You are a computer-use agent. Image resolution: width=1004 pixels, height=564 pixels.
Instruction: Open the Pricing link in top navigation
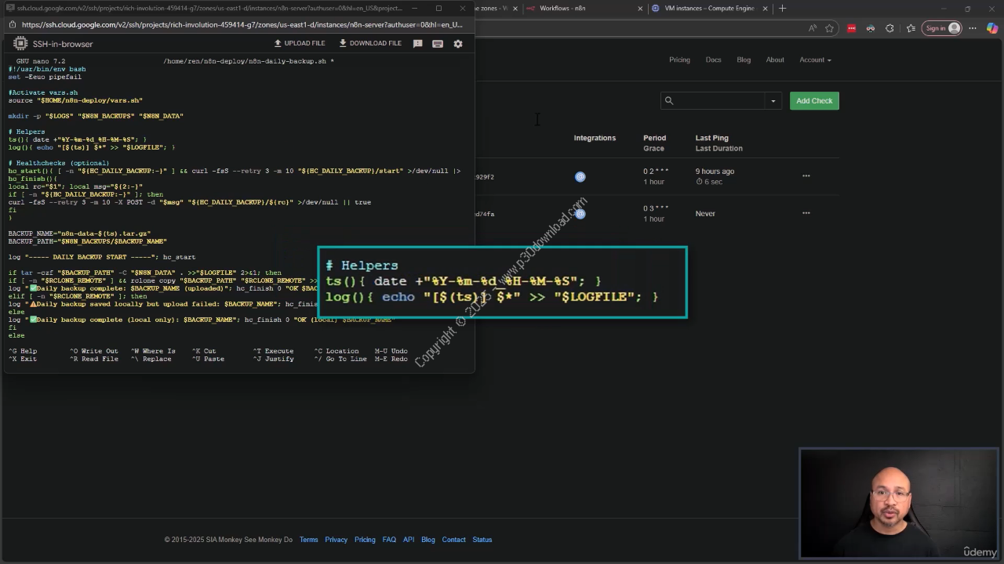pyautogui.click(x=679, y=60)
